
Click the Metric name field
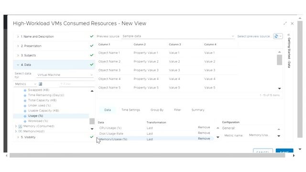[259, 135]
